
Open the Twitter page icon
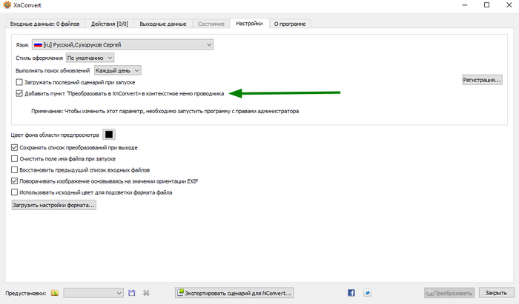[368, 293]
